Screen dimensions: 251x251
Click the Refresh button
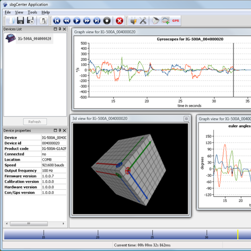coord(35,122)
